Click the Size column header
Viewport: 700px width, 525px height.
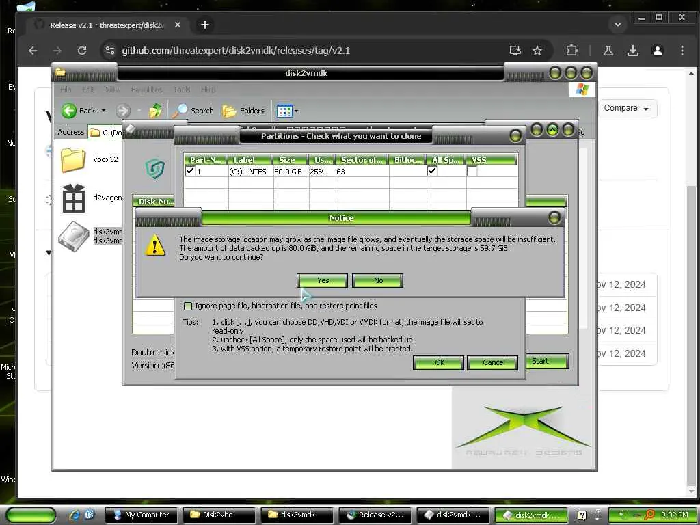291,160
